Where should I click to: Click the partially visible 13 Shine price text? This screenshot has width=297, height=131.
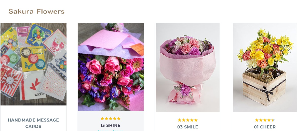pyautogui.click(x=111, y=130)
